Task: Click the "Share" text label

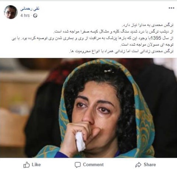Action: (x=150, y=165)
